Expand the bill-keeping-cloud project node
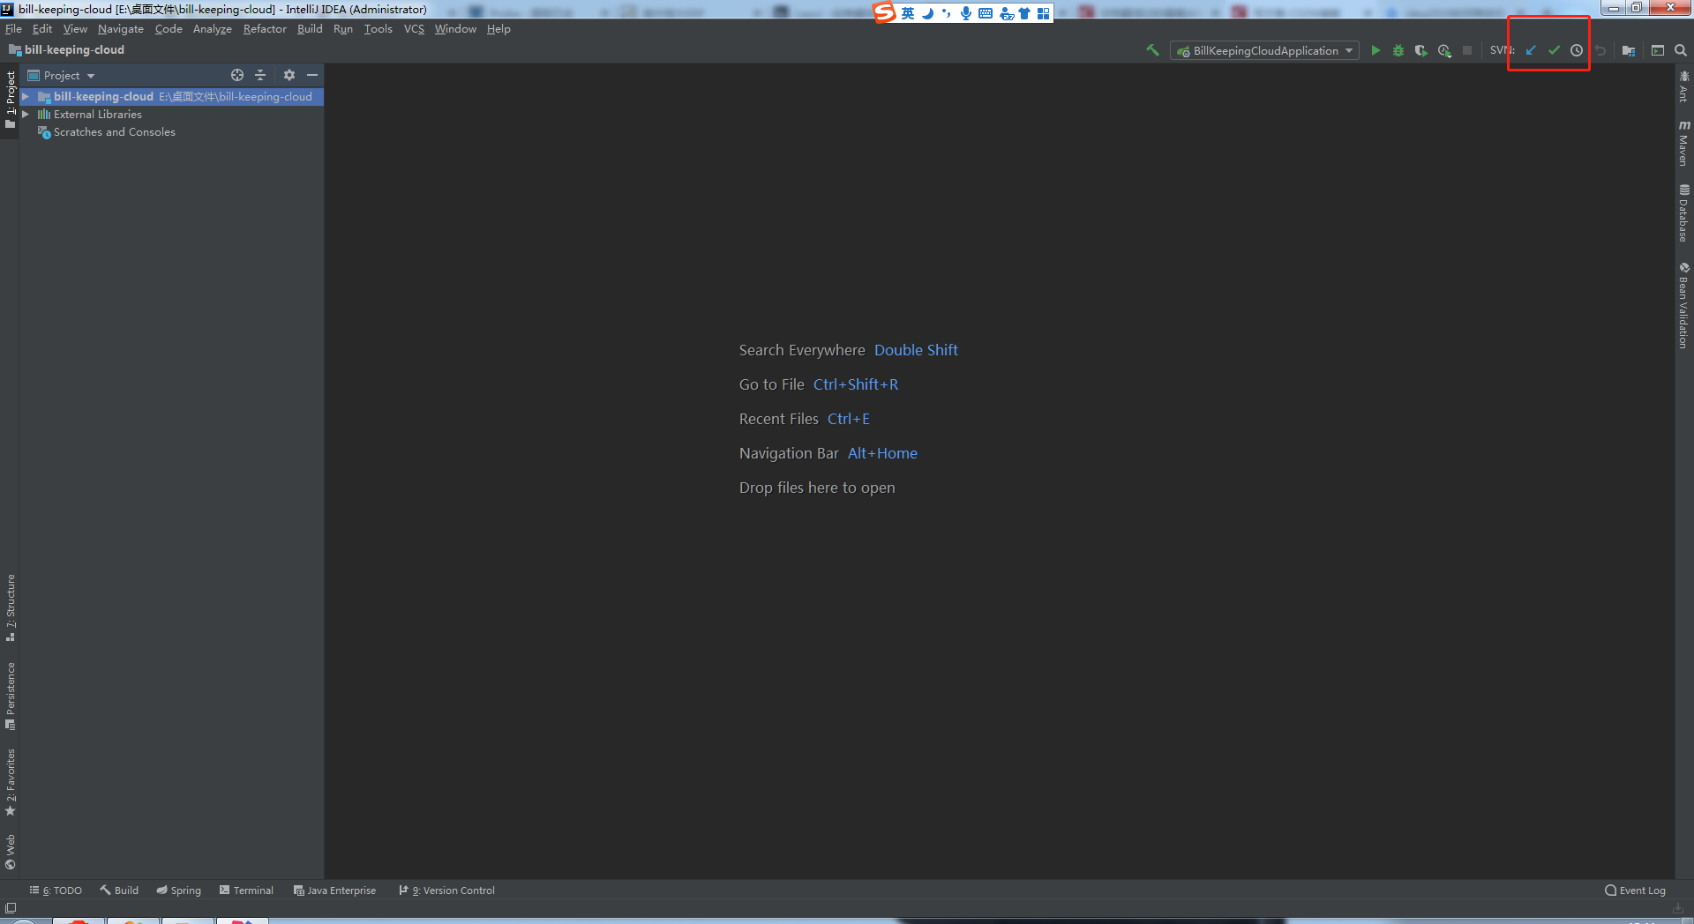Viewport: 1694px width, 924px height. click(x=26, y=96)
